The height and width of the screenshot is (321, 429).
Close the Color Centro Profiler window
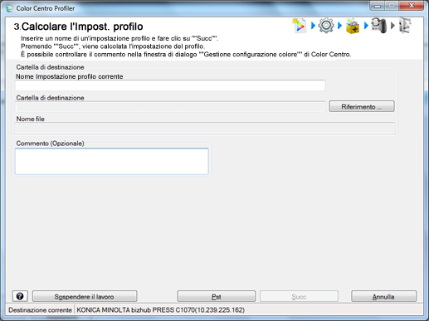[412, 6]
